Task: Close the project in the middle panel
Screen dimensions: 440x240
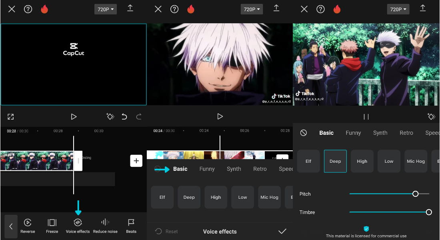Action: (x=158, y=9)
